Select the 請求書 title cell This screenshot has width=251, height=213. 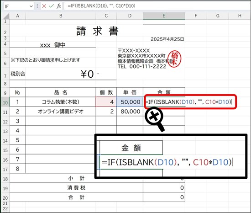[97, 31]
